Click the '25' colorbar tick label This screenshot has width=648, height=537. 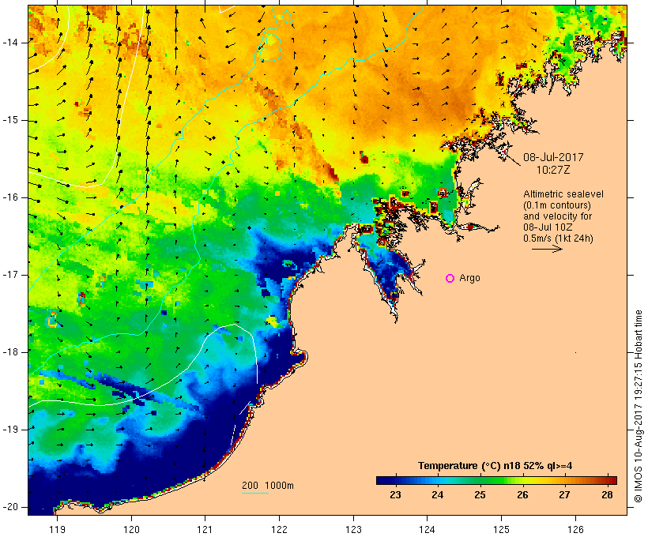coord(480,495)
